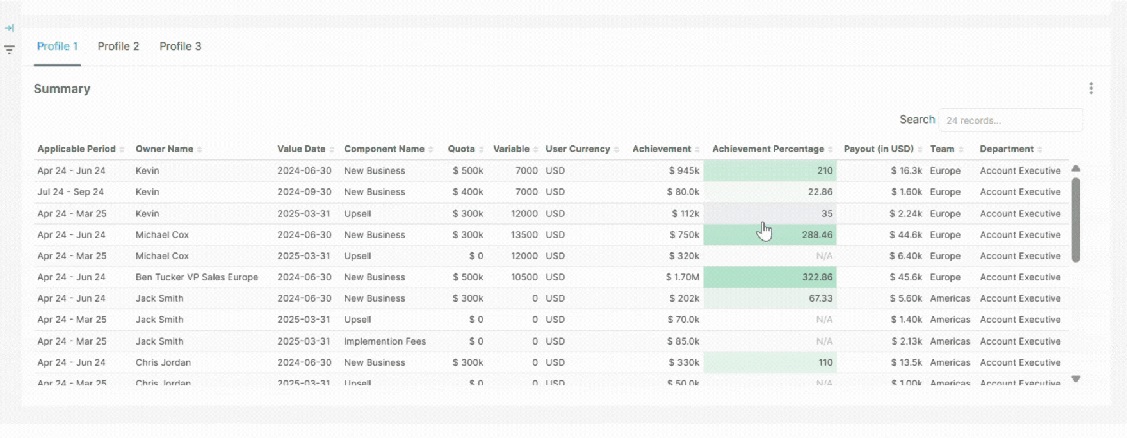Click the Applicable Period column header
This screenshot has height=438, width=1127.
(76, 149)
